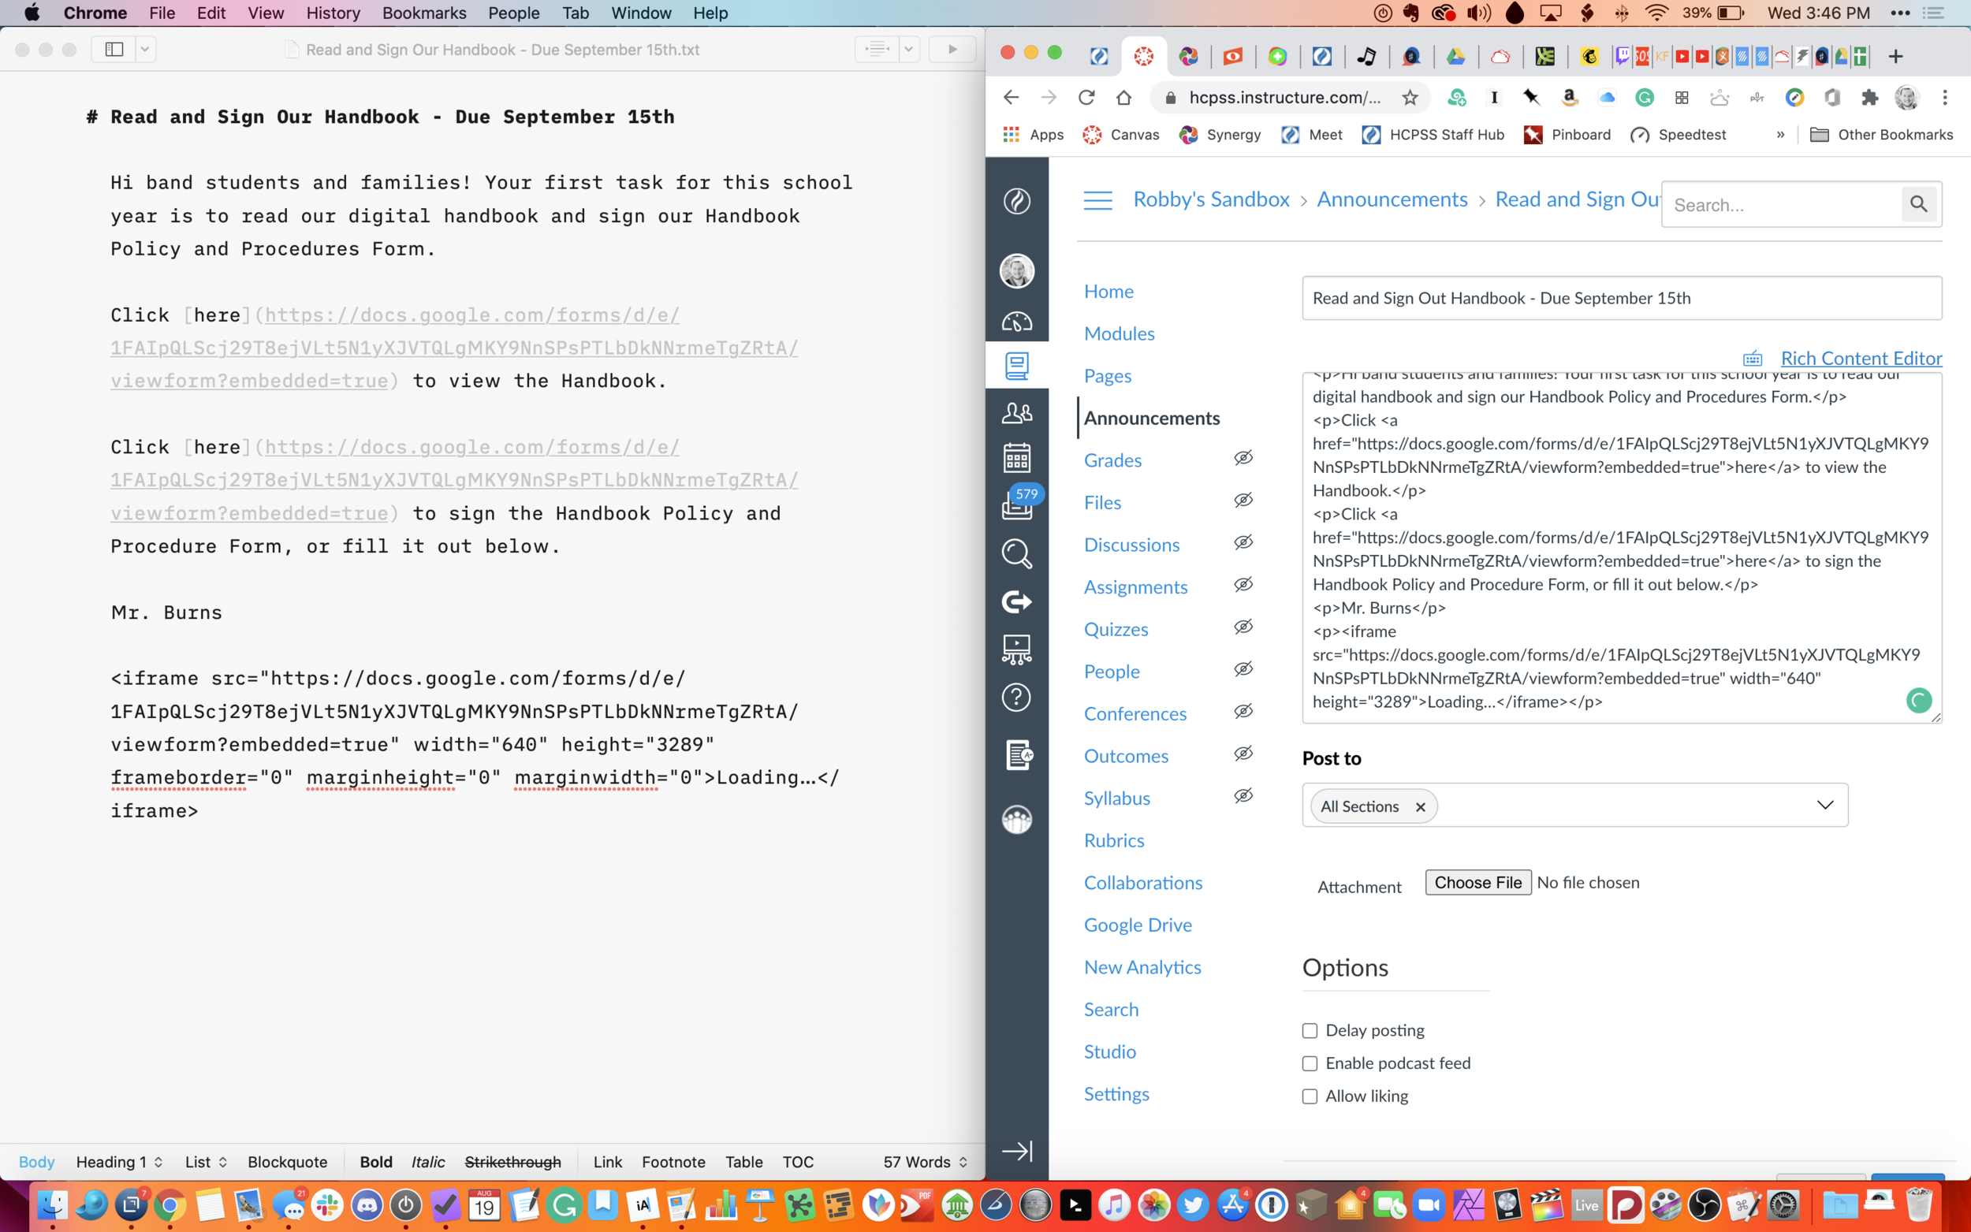Open the Rich Content Editor link

coord(1861,358)
